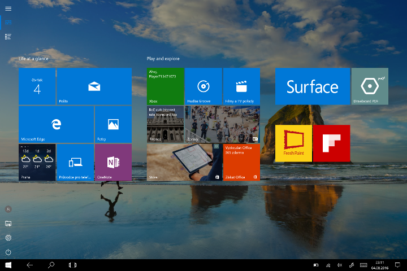
Task: Open the Wi-Fi network tray icon
Action: click(328, 265)
